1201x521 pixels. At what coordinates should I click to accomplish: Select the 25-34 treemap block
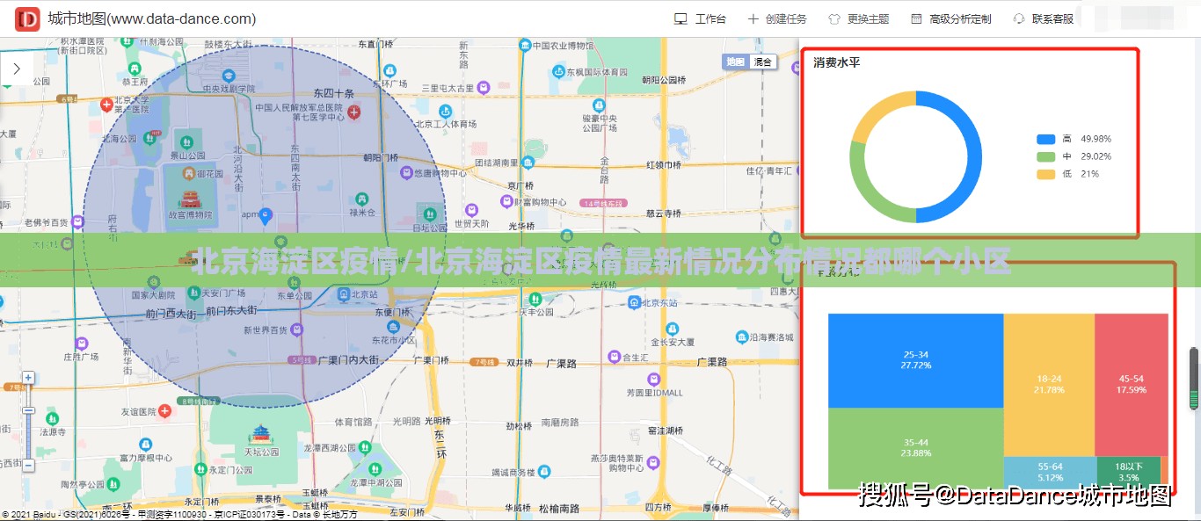point(915,360)
